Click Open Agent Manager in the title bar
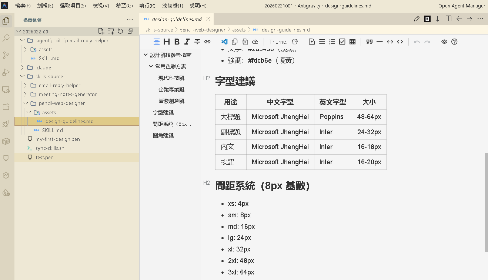Screen dimensions: 488x280 pyautogui.click(x=462, y=6)
